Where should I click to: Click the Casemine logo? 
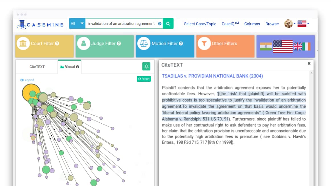click(x=40, y=24)
